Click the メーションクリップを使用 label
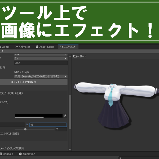159x159 pixels. (x=12, y=148)
